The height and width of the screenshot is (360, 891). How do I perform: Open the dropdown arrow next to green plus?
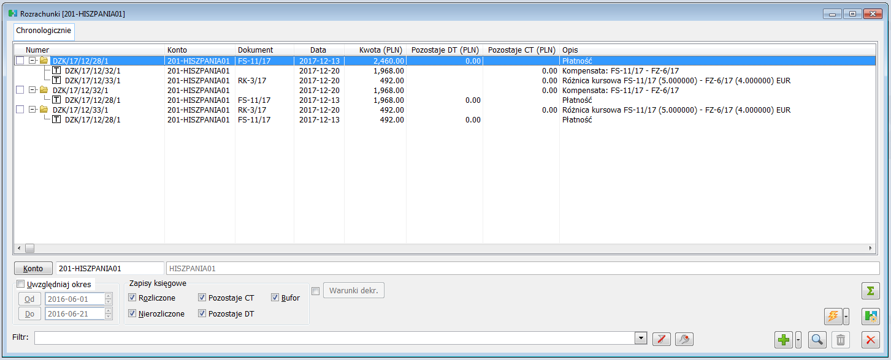pos(798,339)
